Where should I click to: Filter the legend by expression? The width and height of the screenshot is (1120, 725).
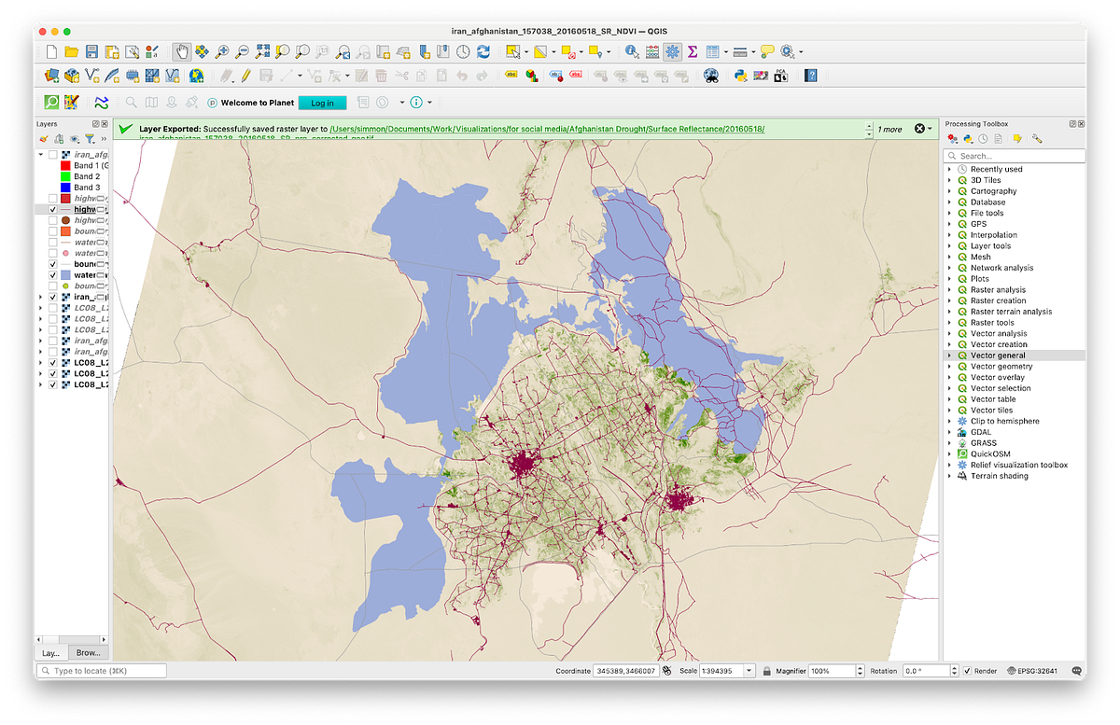pos(90,138)
